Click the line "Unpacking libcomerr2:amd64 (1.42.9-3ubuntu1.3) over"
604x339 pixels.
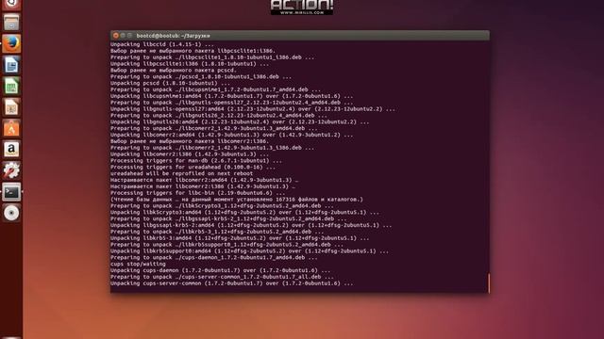tap(231, 135)
